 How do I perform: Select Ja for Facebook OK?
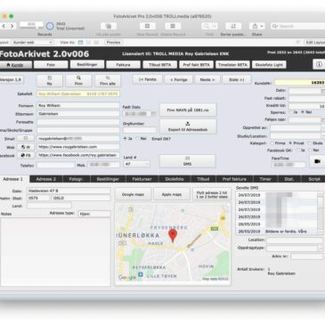[297, 150]
